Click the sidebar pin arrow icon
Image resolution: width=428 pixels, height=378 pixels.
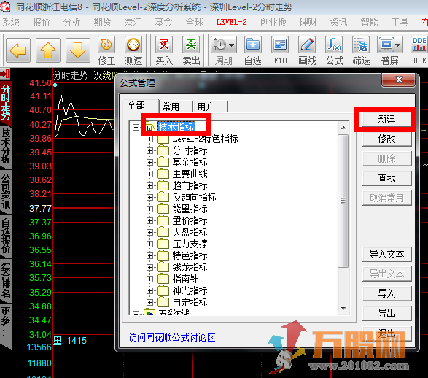tap(5, 74)
